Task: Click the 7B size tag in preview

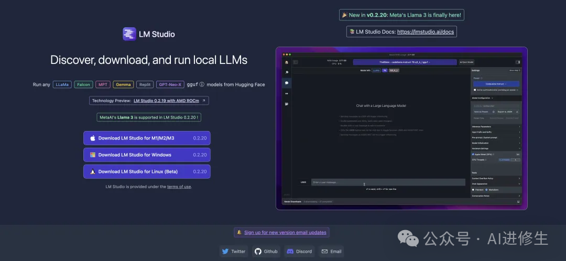Action: point(385,70)
